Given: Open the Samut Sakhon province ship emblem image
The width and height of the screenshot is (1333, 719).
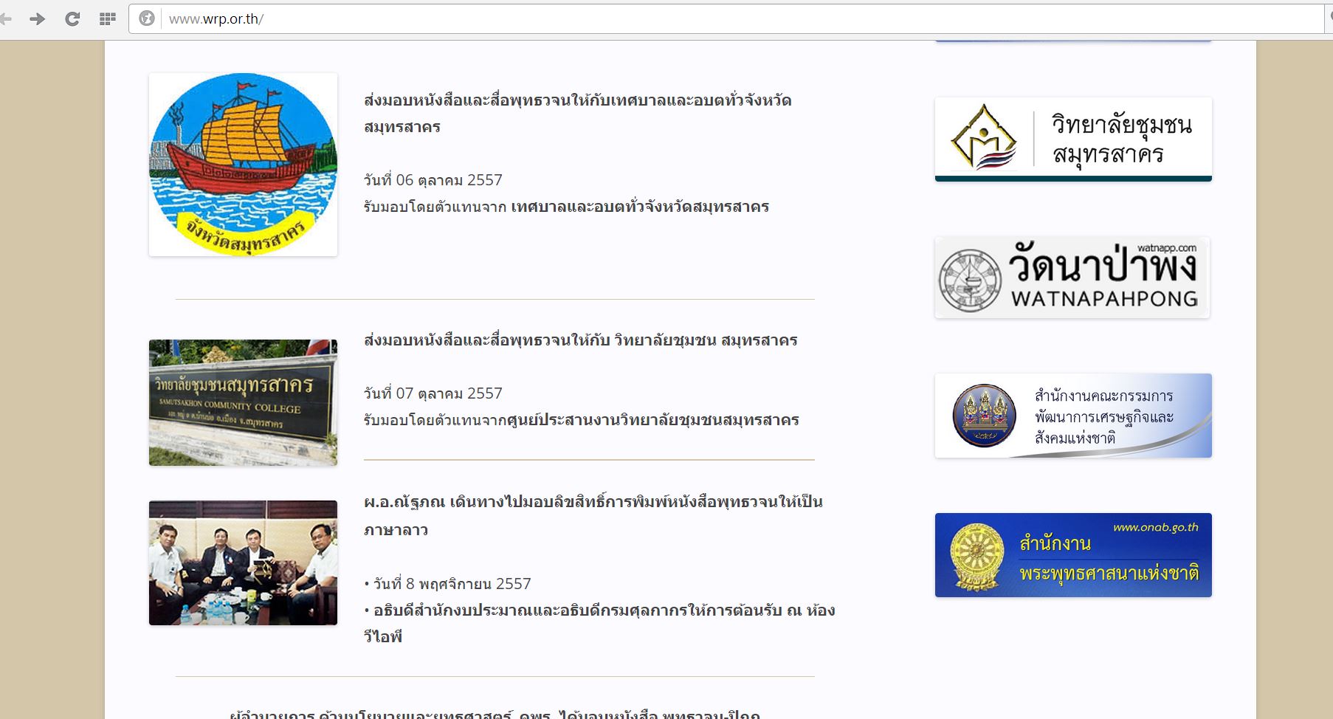Looking at the screenshot, I should tap(243, 165).
